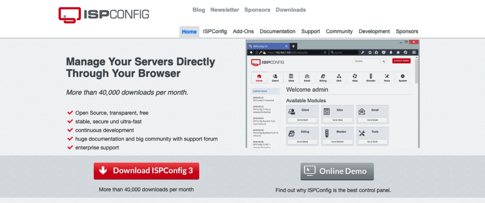Switch to the Add-Ons navigation tab
Image resolution: width=485 pixels, height=203 pixels.
(x=243, y=32)
